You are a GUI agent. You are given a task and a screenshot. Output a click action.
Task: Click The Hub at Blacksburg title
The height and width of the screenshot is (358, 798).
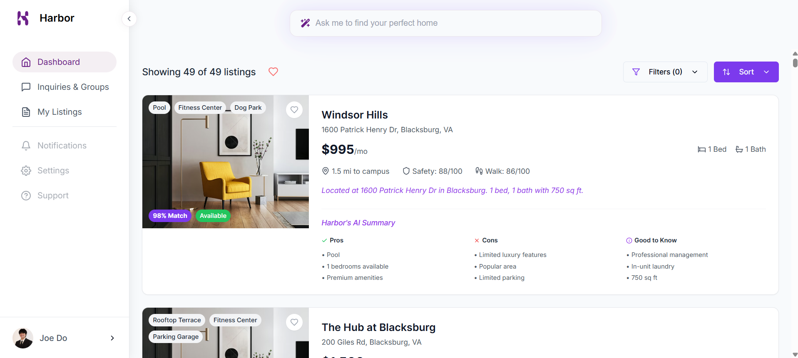coord(378,327)
